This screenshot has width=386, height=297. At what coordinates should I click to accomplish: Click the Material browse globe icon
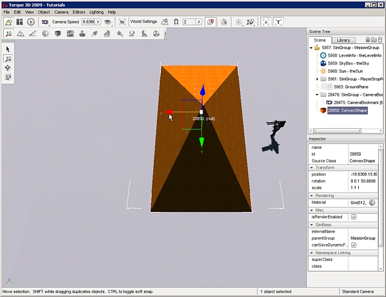[372, 202]
